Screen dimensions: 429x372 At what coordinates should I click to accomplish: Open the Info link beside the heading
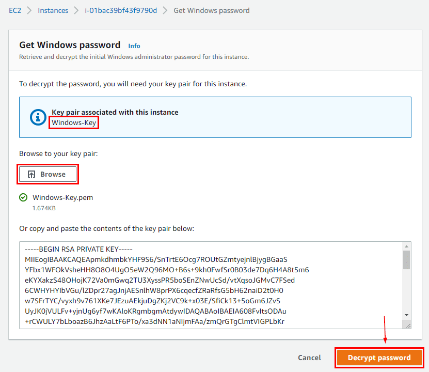point(134,45)
